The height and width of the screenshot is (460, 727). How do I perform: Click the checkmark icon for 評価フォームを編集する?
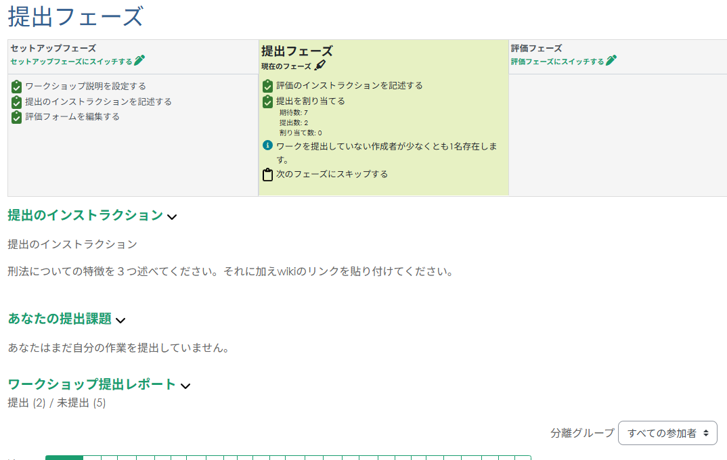pyautogui.click(x=16, y=117)
